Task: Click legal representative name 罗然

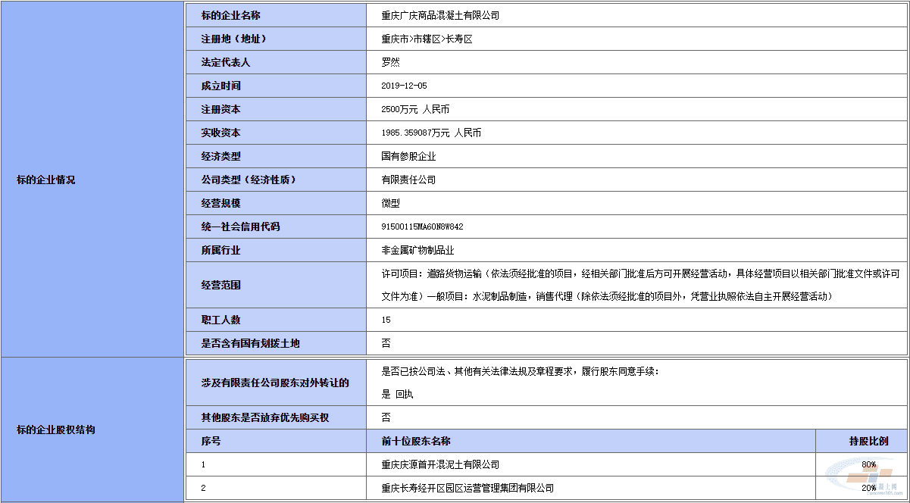Action: point(390,62)
